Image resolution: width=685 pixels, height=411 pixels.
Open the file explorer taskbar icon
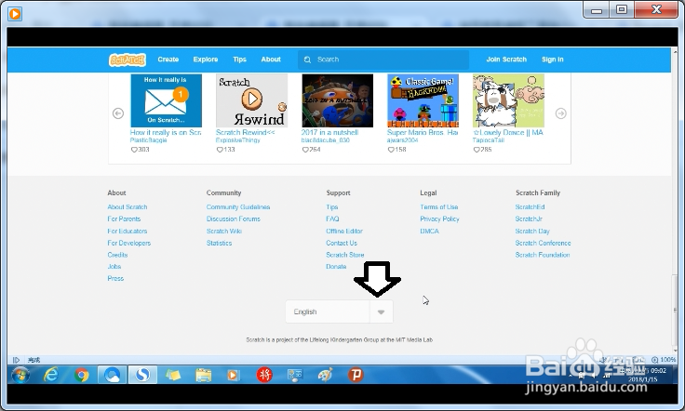click(204, 375)
